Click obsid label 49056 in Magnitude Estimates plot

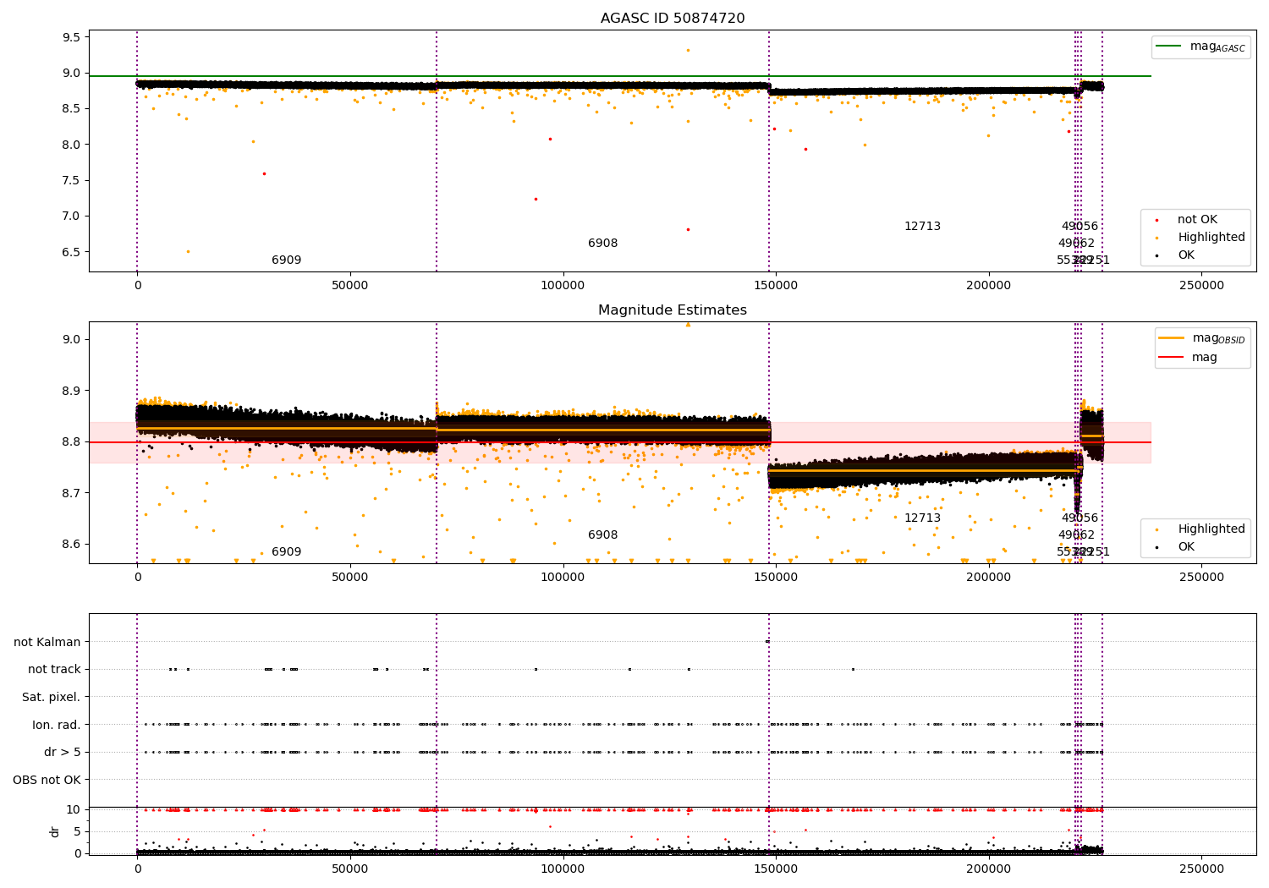[1079, 518]
